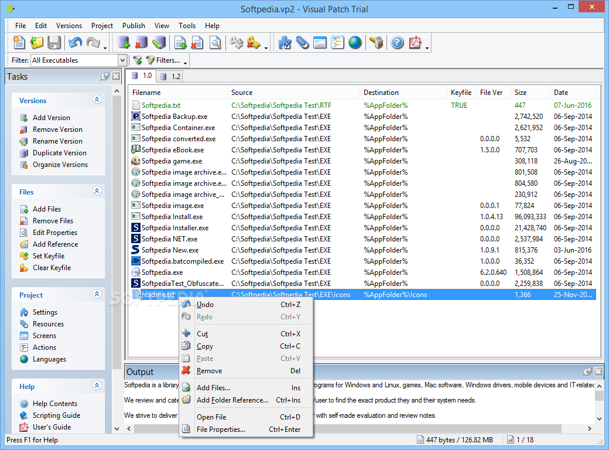Click Edit Properties in Files group
This screenshot has height=450, width=609.
point(55,233)
